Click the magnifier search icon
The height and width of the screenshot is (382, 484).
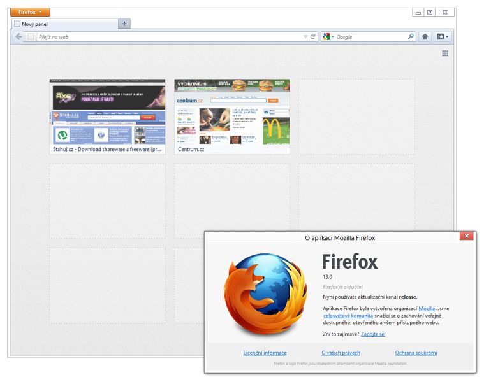pos(411,36)
